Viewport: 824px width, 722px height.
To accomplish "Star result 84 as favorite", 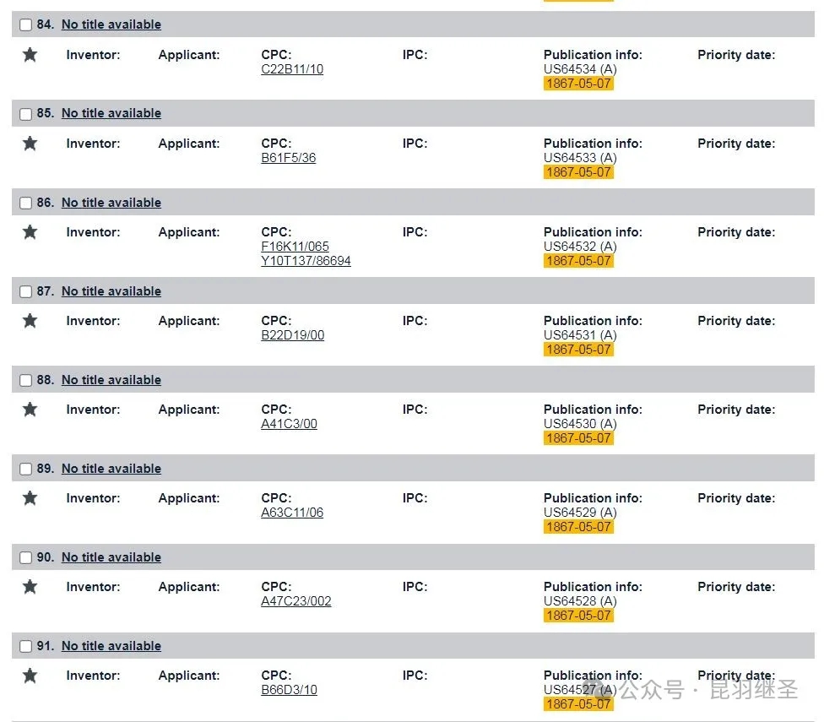I will [x=30, y=55].
